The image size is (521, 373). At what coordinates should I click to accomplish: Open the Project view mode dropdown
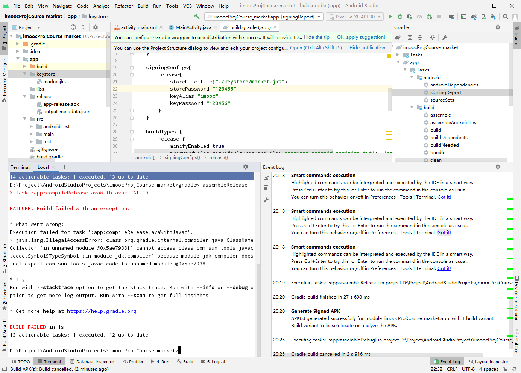click(26, 27)
